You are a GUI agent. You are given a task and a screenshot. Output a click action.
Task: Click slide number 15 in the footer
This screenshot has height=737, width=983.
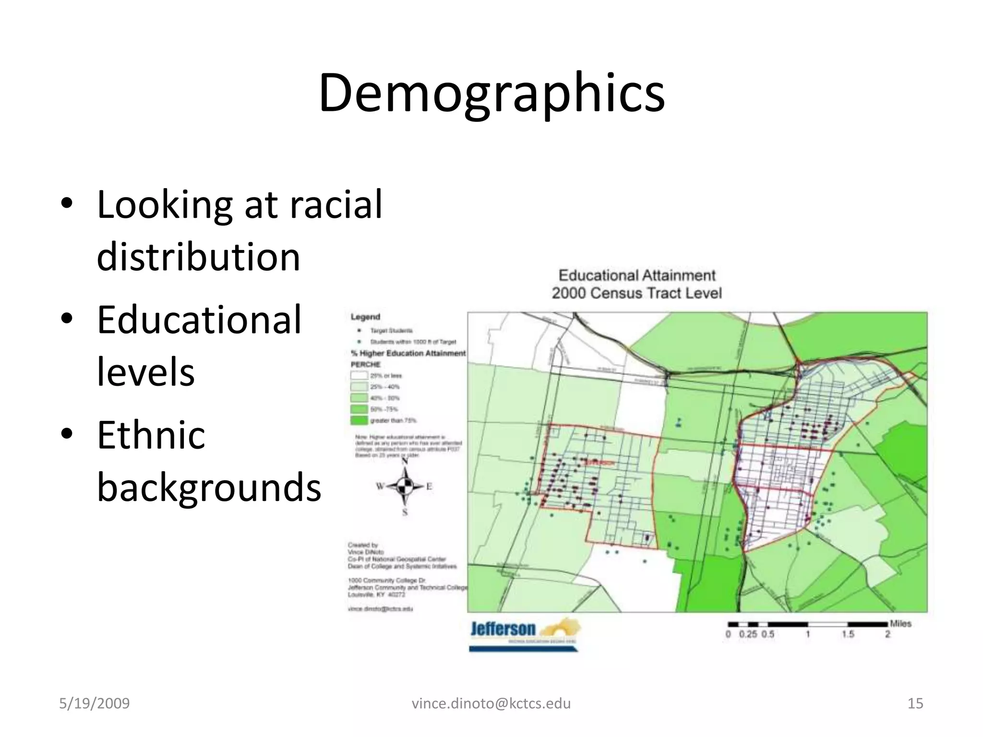point(915,703)
